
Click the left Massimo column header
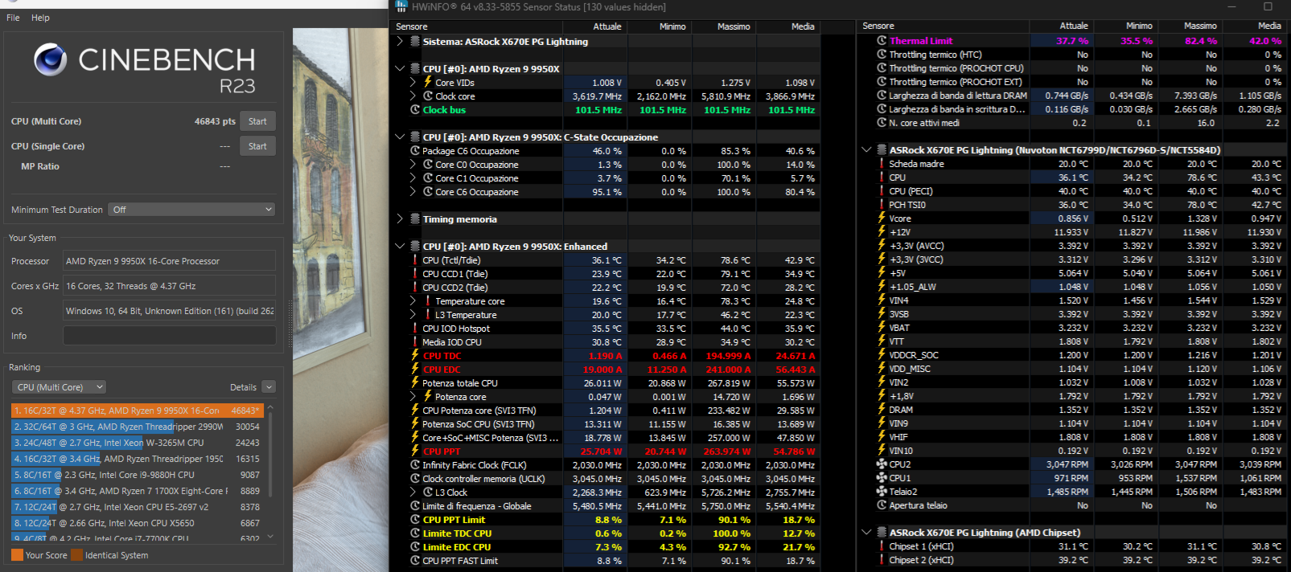[725, 27]
